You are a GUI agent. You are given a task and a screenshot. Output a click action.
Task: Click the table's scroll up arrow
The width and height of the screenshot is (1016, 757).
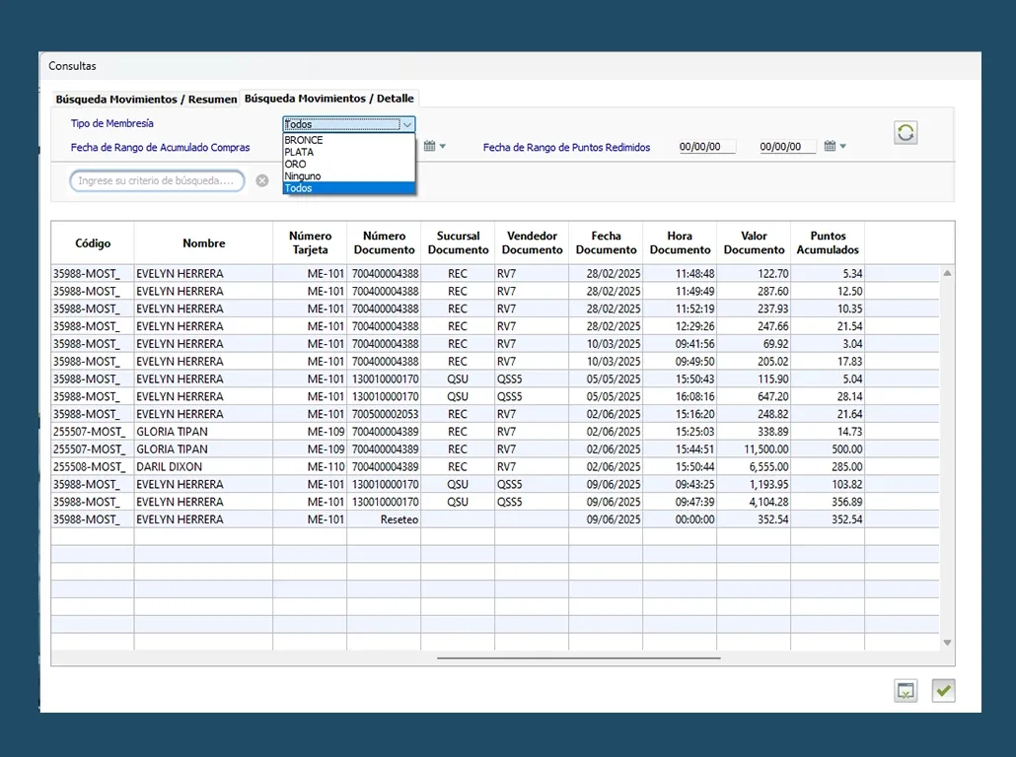coord(947,273)
